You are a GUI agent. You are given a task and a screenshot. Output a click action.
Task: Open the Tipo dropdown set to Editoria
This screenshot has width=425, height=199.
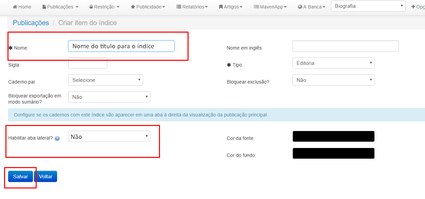[333, 63]
